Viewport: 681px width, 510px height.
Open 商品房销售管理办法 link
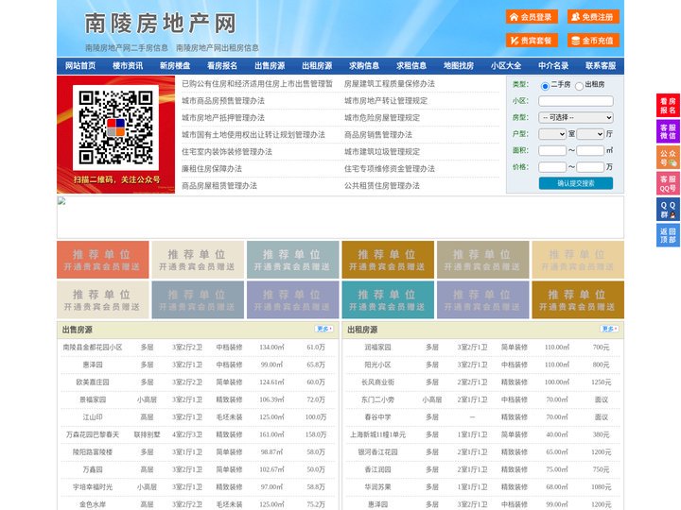point(378,135)
